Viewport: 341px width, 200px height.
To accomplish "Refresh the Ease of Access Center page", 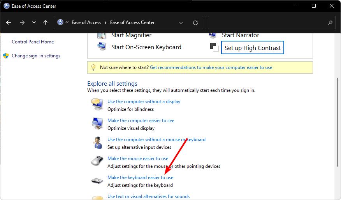I will [195, 23].
